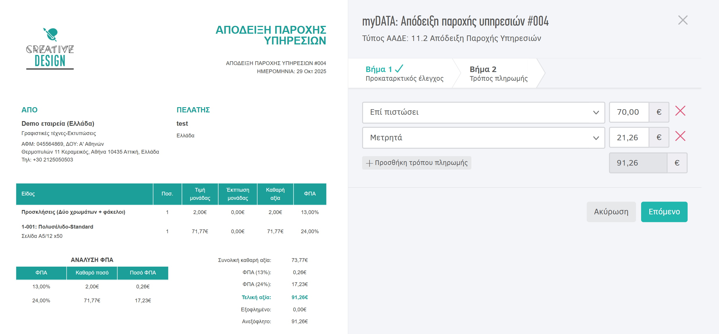719x334 pixels.
Task: Click the € symbol beside 70,00
Action: [659, 112]
